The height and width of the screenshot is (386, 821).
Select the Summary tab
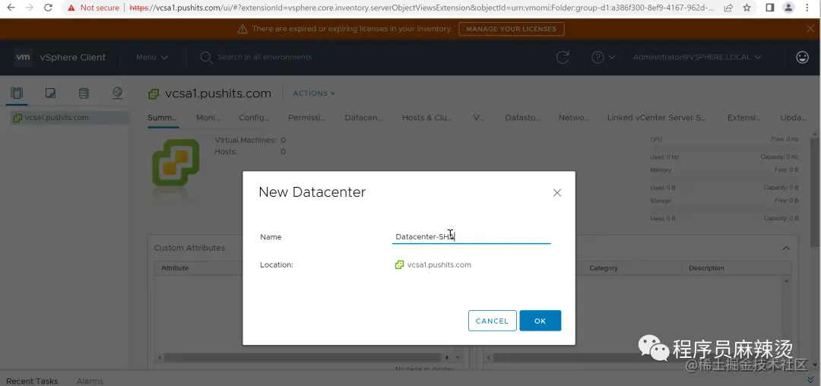click(x=163, y=118)
